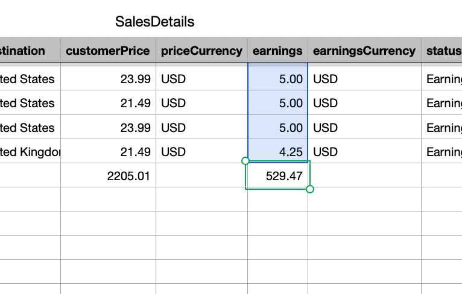Image resolution: width=462 pixels, height=294 pixels.
Task: Click the earnings column header
Action: tap(277, 51)
